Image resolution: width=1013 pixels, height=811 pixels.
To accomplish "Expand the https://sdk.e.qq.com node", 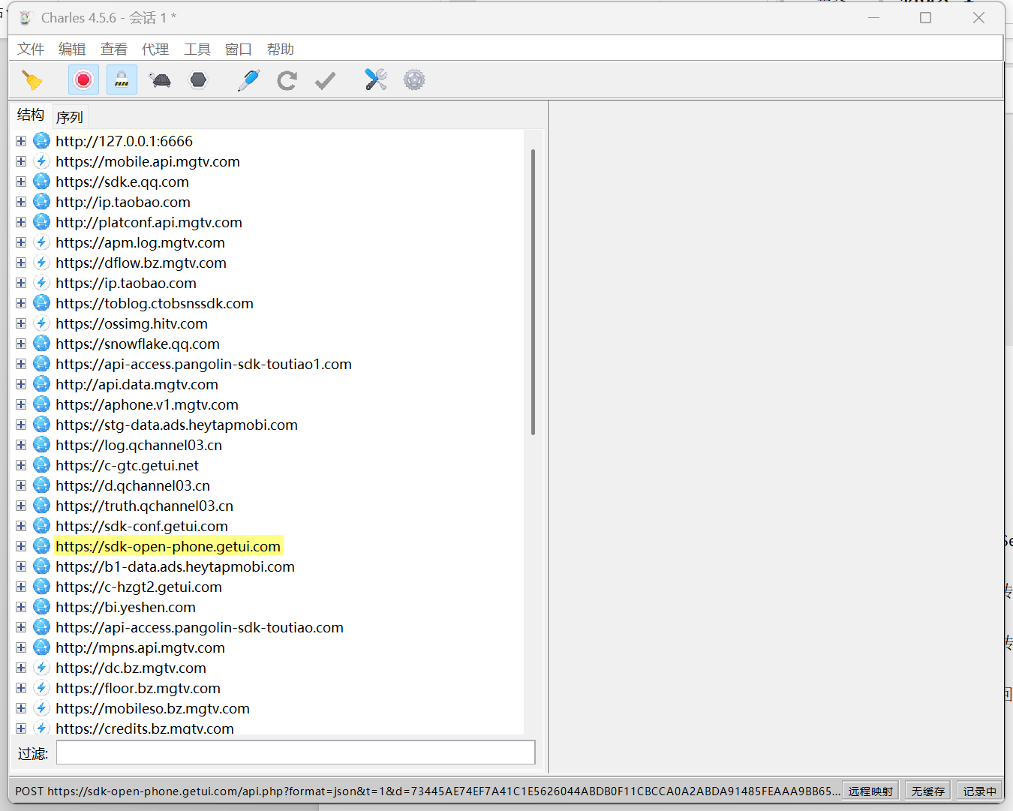I will point(21,182).
